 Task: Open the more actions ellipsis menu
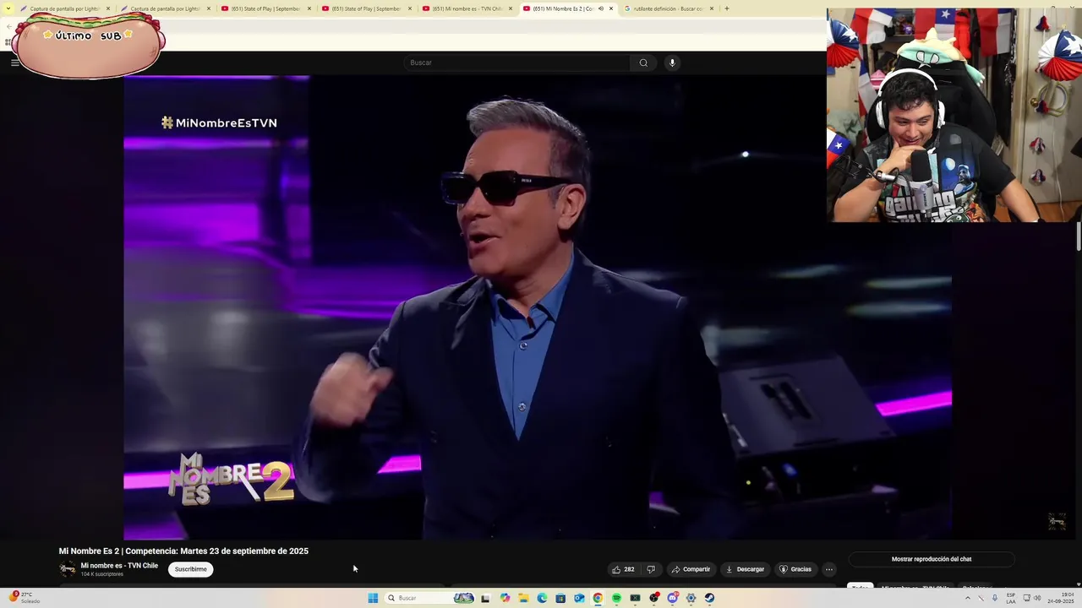[828, 569]
